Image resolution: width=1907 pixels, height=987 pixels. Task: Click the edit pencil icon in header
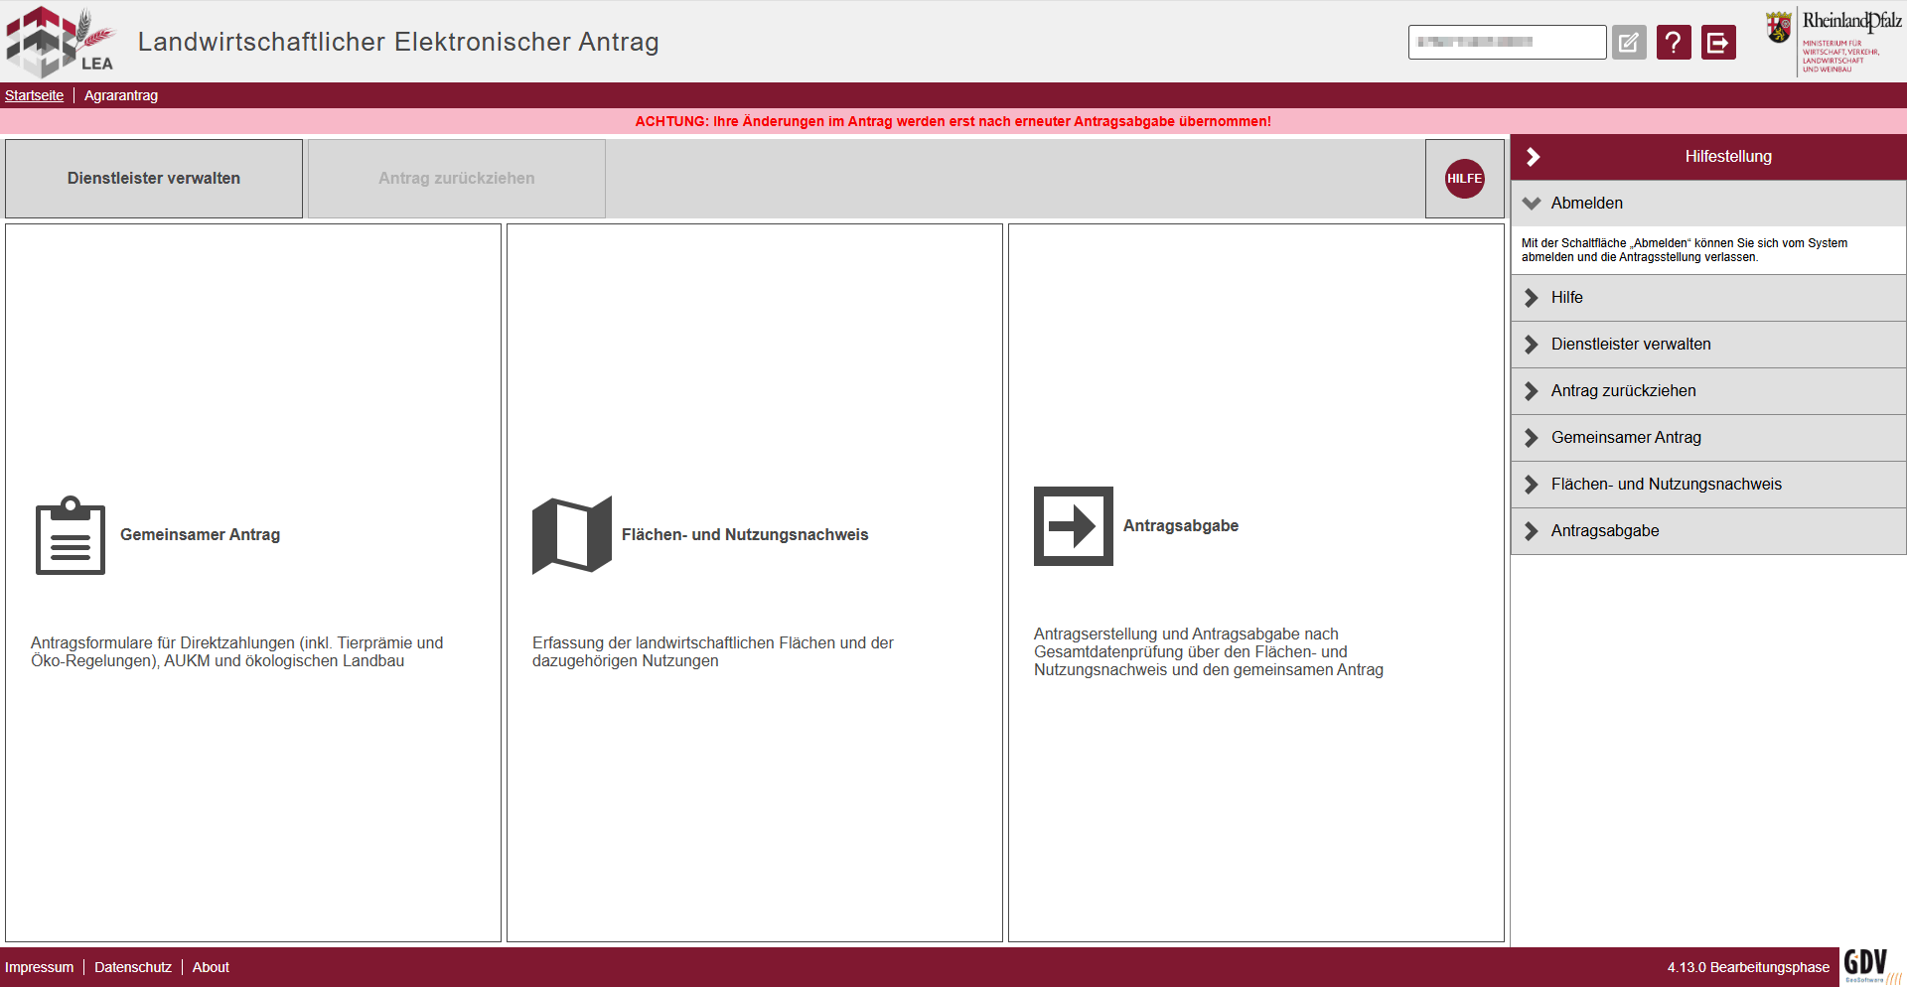click(x=1629, y=43)
